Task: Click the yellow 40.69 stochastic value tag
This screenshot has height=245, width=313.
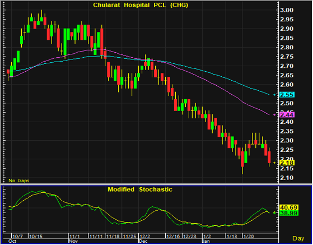Action: coord(289,207)
